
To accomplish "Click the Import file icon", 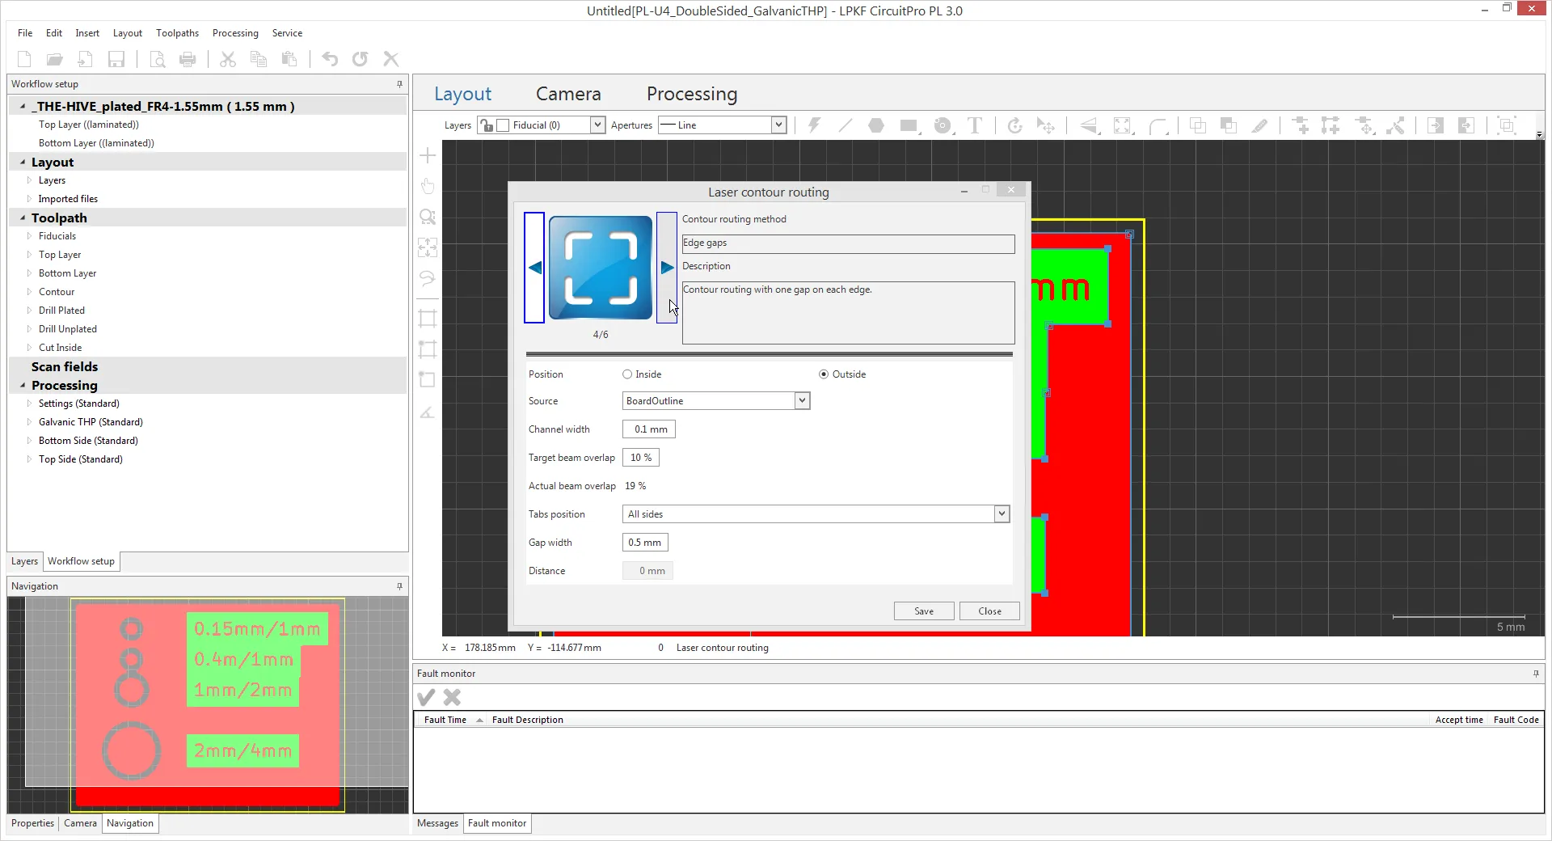I will click(x=86, y=59).
